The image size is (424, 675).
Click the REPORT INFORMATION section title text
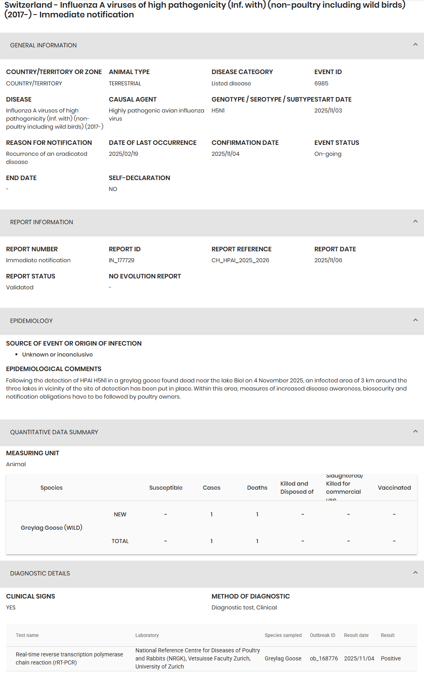[x=42, y=222]
